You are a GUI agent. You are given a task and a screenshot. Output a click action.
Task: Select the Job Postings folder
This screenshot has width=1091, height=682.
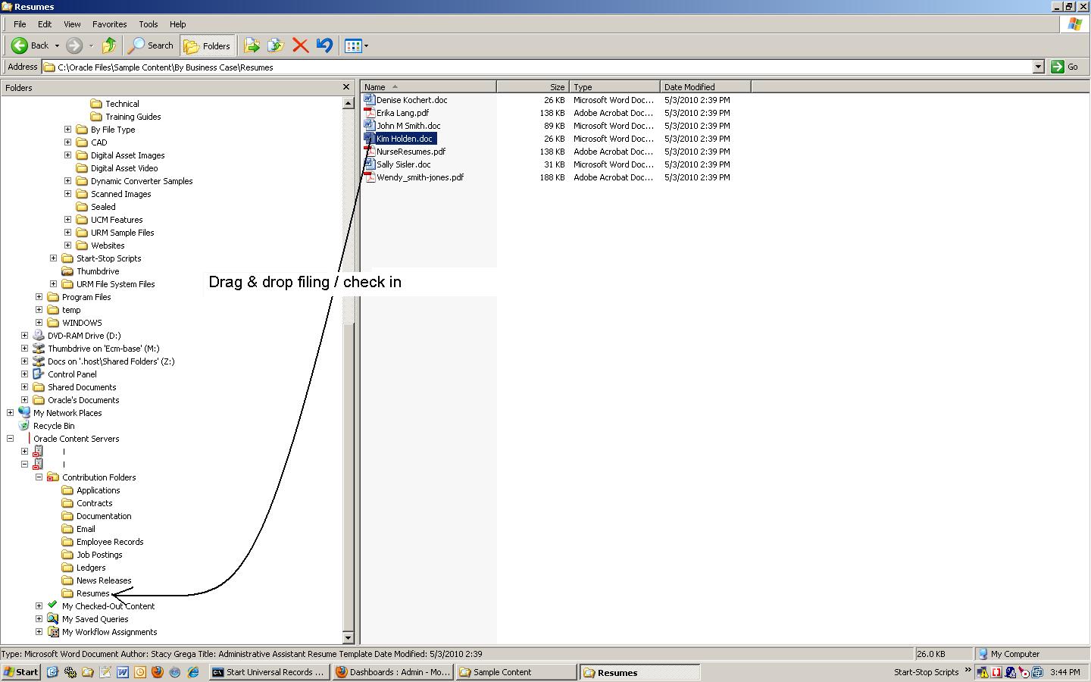tap(99, 554)
